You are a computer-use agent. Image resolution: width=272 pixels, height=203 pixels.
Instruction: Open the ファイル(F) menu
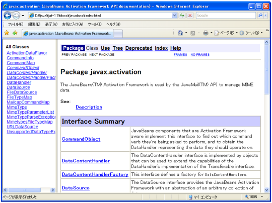[15, 25]
